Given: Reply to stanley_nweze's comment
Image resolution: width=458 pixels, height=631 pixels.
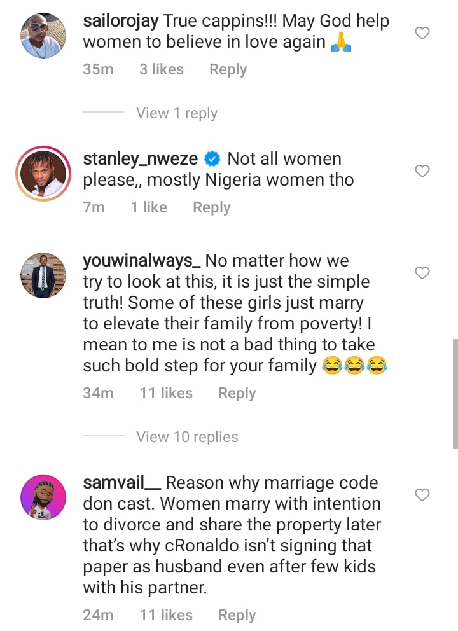Looking at the screenshot, I should [x=212, y=207].
